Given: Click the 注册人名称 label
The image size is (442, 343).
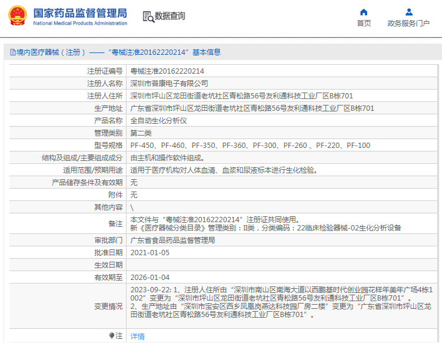Looking at the screenshot, I should point(105,84).
